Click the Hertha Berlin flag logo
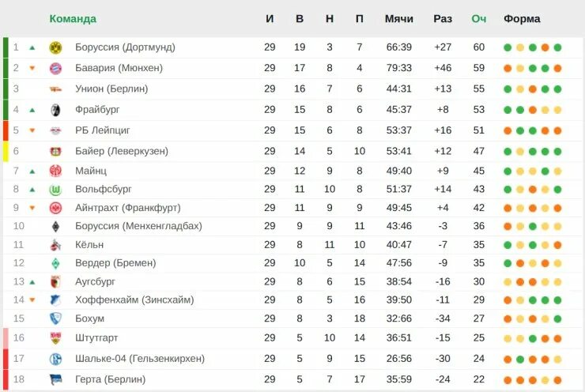585x392 pixels. 55,379
